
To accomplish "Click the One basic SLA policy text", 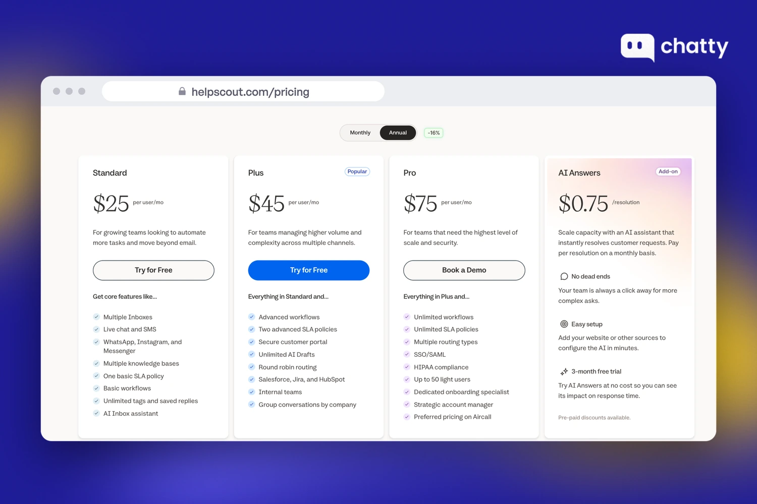I will tap(134, 376).
